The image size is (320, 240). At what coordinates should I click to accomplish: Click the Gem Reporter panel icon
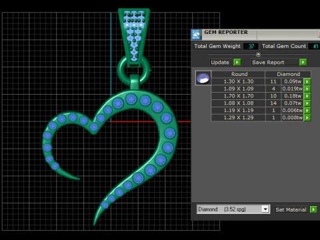pos(196,35)
